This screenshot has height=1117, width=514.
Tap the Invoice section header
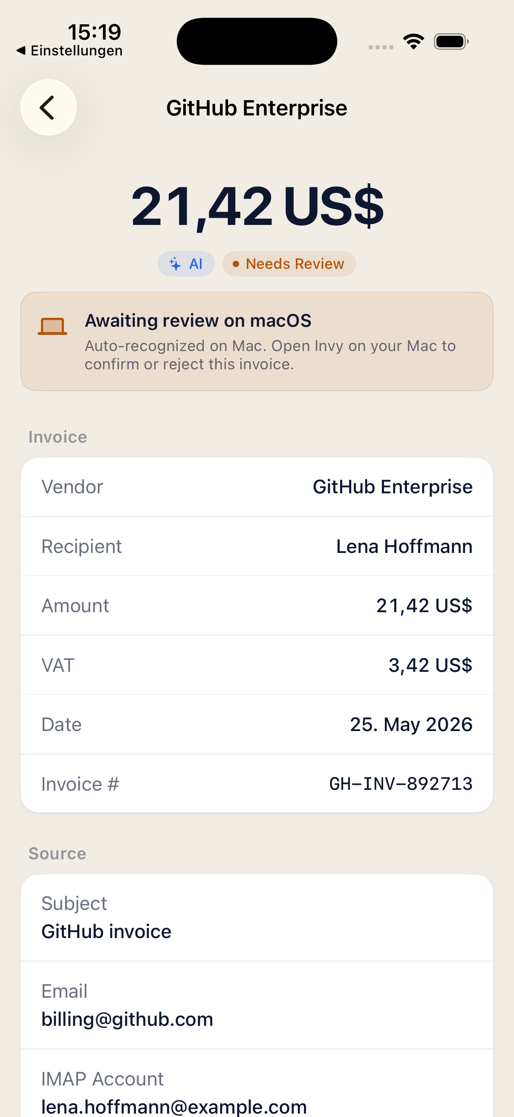pyautogui.click(x=58, y=437)
